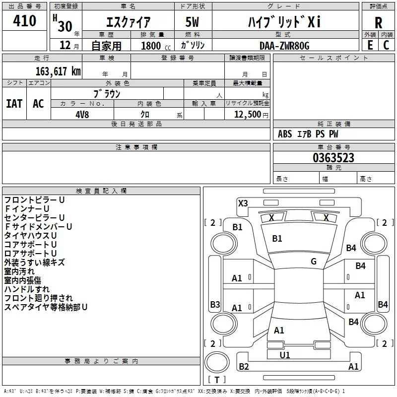Image resolution: width=397 pixels, height=397 pixels.
Task: Click the exterior grade E cell
Action: pos(370,45)
